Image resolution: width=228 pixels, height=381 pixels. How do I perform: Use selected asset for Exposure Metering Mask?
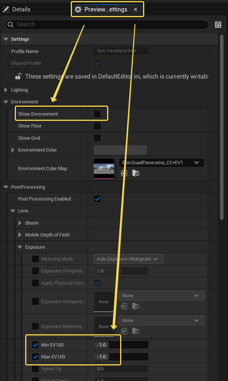(124, 331)
